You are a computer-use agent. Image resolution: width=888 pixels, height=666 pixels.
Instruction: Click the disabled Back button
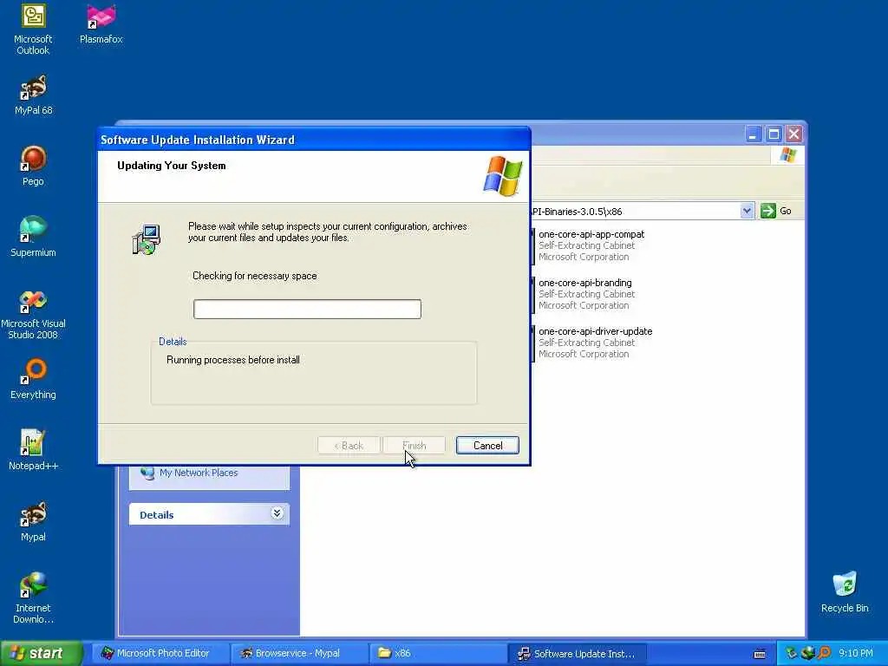349,446
